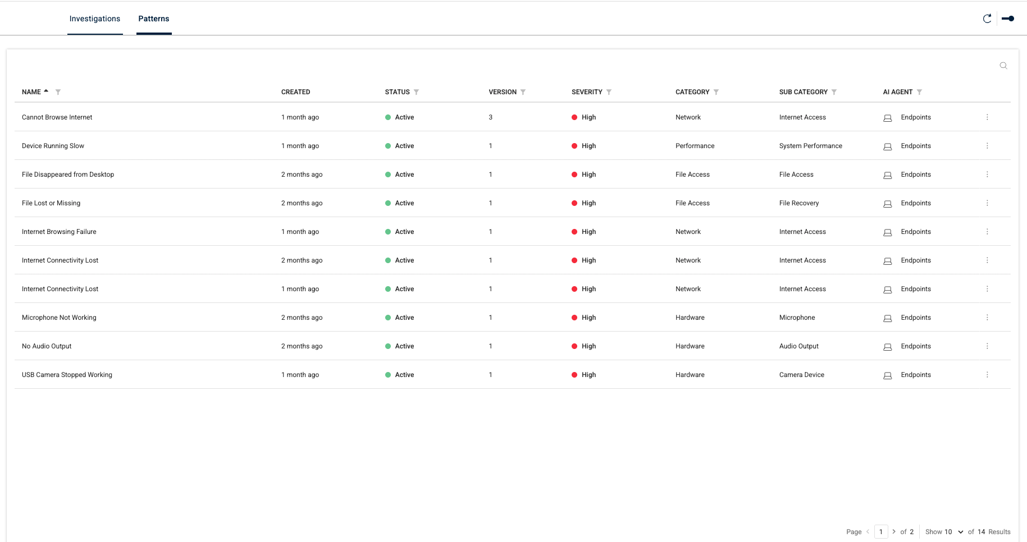Open the Microphone Not Working pattern
1027x542 pixels.
(x=59, y=318)
